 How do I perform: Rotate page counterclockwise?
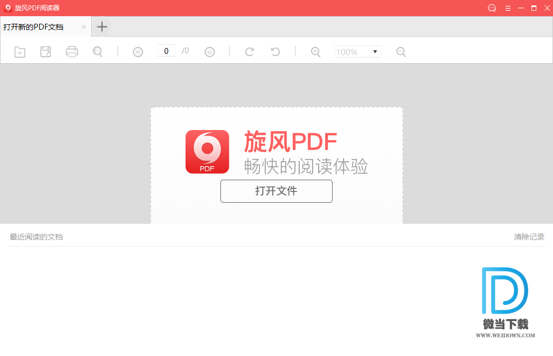click(275, 52)
